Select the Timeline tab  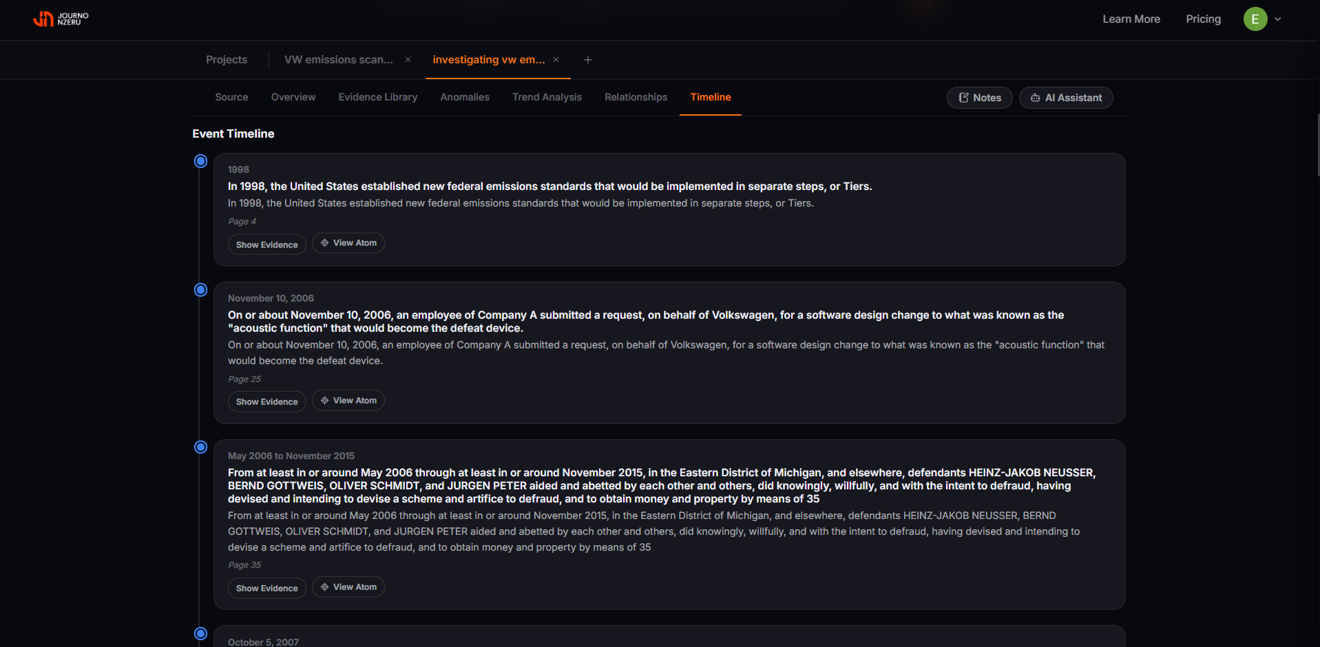711,97
